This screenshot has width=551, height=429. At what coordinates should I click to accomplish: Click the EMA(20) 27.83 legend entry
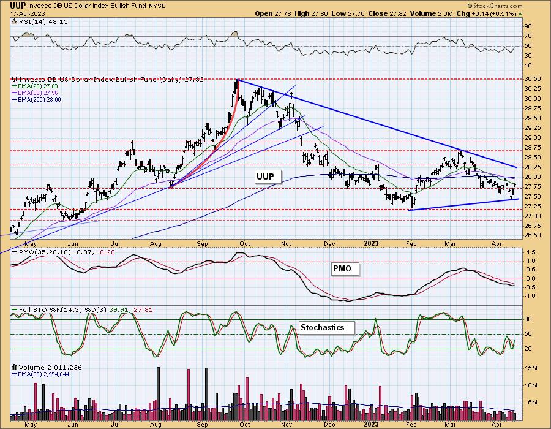click(35, 86)
